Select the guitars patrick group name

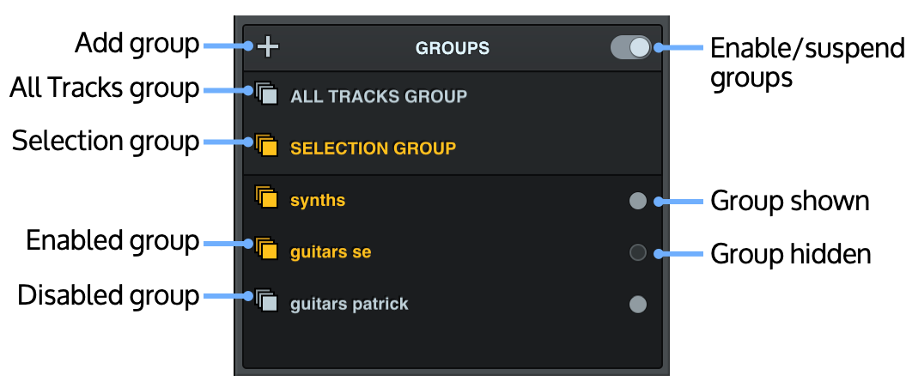350,304
